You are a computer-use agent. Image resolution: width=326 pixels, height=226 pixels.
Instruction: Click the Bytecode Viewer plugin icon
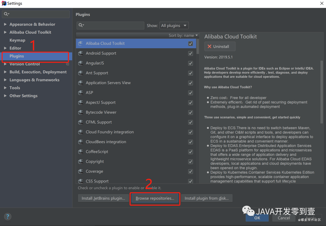(81, 112)
